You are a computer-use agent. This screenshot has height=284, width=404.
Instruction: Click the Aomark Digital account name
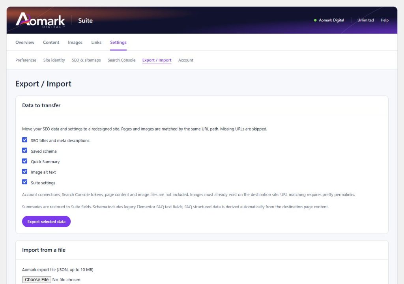[331, 20]
